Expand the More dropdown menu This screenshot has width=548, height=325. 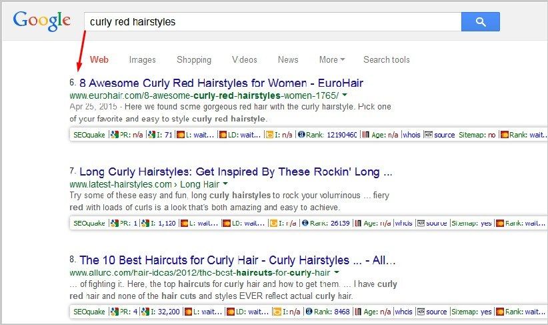point(331,59)
